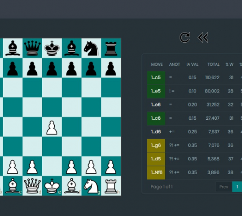Click the double left chevron rewind icon
The width and height of the screenshot is (242, 216).
coord(203,37)
